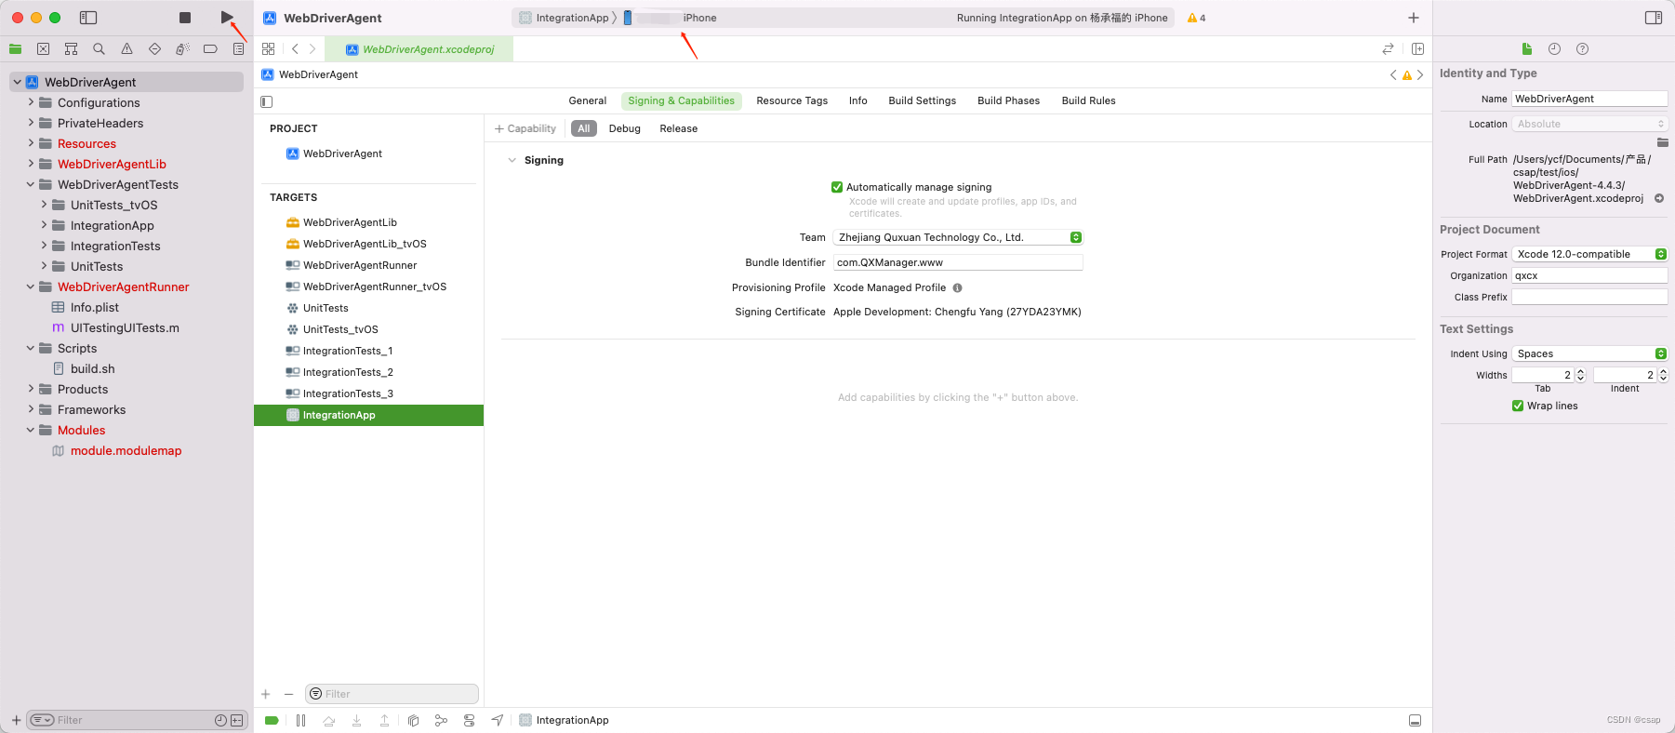Switch to the Resource Tags tab
Viewport: 1675px width, 733px height.
(791, 100)
